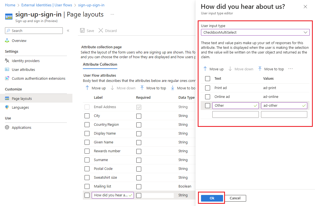Close the User input type editor panel

click(x=305, y=7)
